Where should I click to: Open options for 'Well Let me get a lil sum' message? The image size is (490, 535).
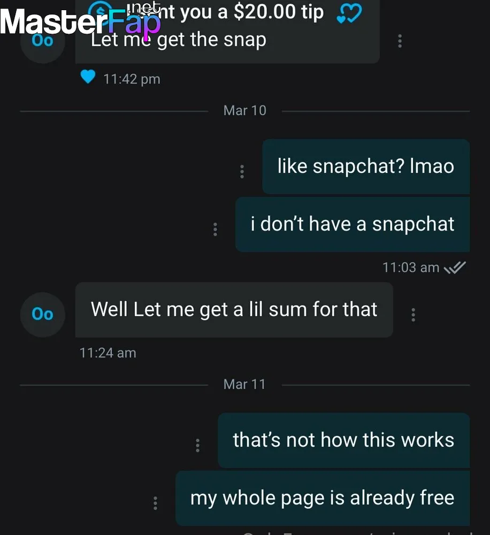point(413,315)
